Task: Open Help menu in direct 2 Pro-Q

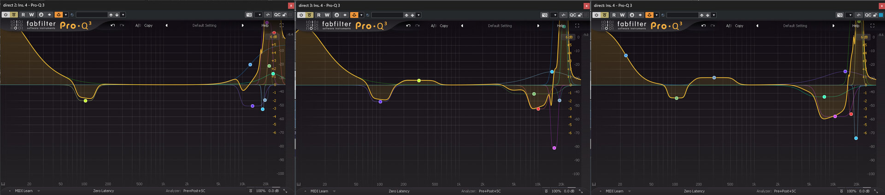Action: click(x=265, y=25)
